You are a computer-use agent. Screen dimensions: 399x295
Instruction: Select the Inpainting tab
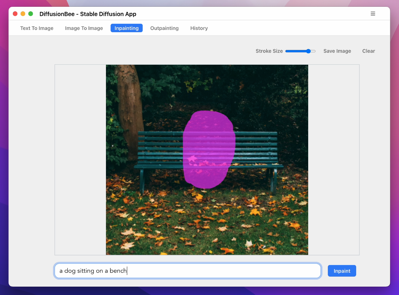[127, 28]
